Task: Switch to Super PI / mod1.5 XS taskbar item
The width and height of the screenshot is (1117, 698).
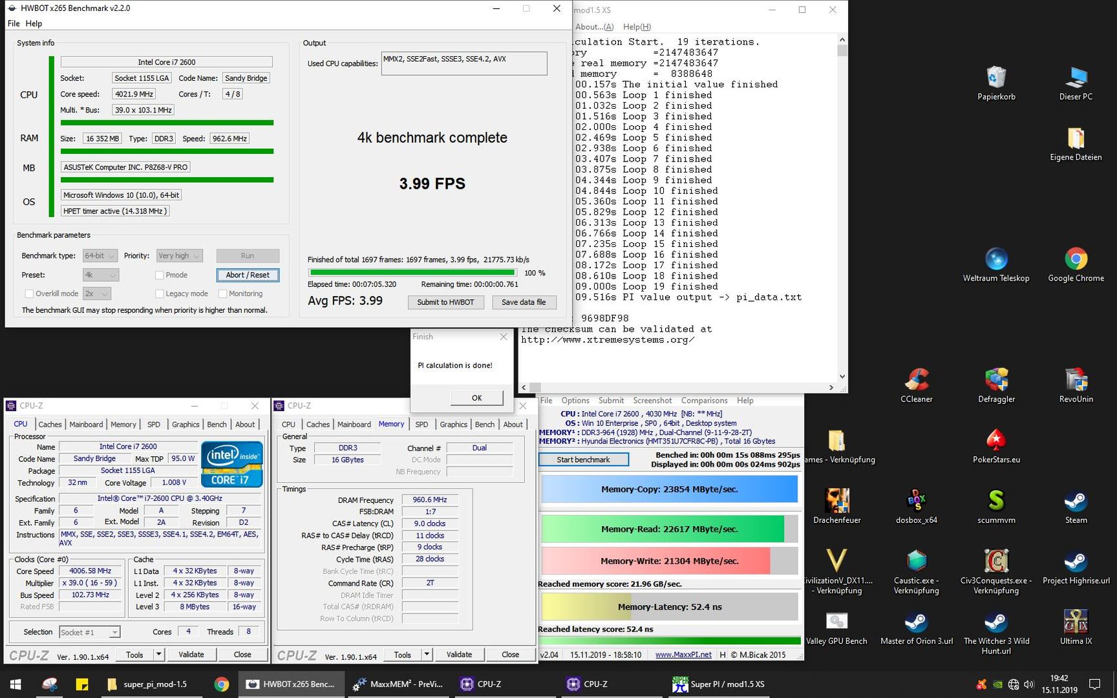Action: [x=718, y=684]
